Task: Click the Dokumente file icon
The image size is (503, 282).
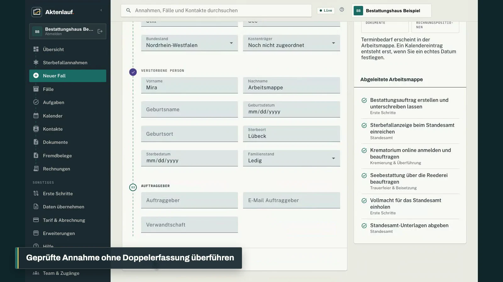Action: click(x=36, y=142)
